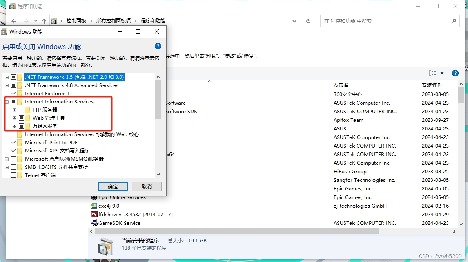This screenshot has width=468, height=262.
Task: Check the FTP 服务器 checkbox
Action: [x=22, y=110]
